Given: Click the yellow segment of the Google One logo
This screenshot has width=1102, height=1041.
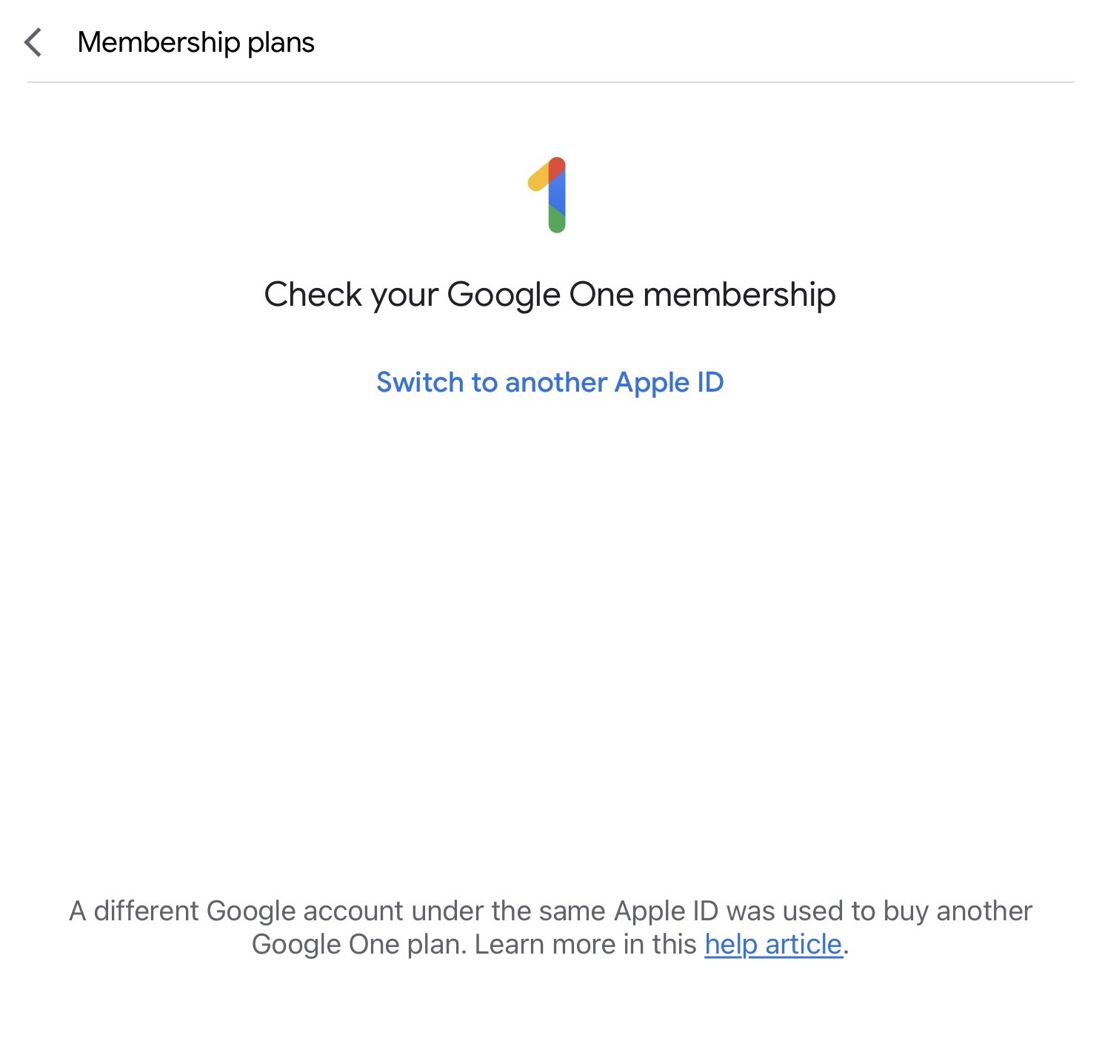Looking at the screenshot, I should pos(538,178).
